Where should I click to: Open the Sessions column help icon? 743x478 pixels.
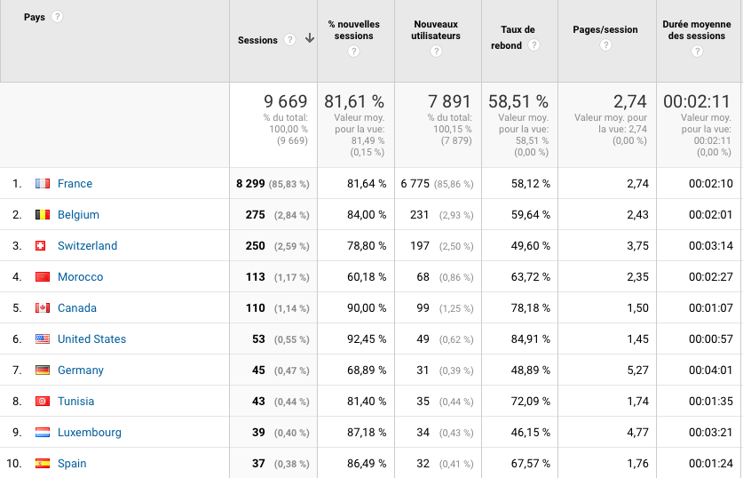[x=289, y=40]
